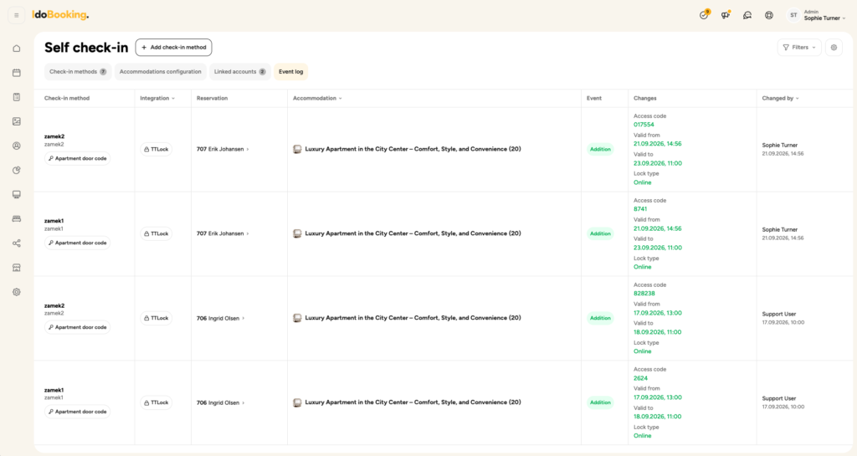This screenshot has width=857, height=456.
Task: Open the chat messages icon in header
Action: point(747,15)
